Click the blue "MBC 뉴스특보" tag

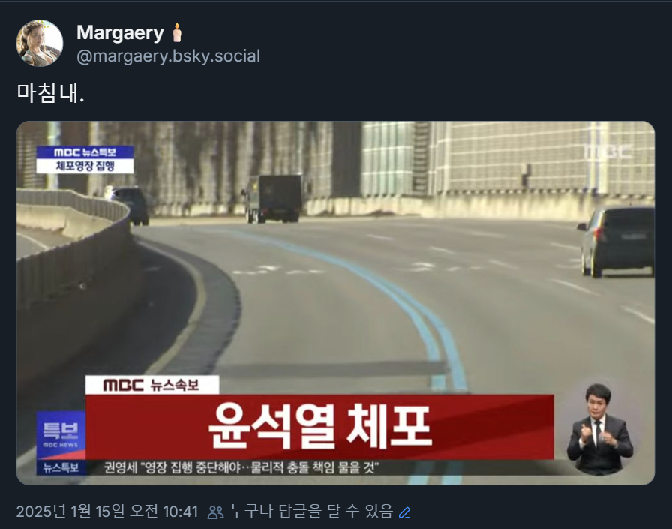pyautogui.click(x=85, y=152)
